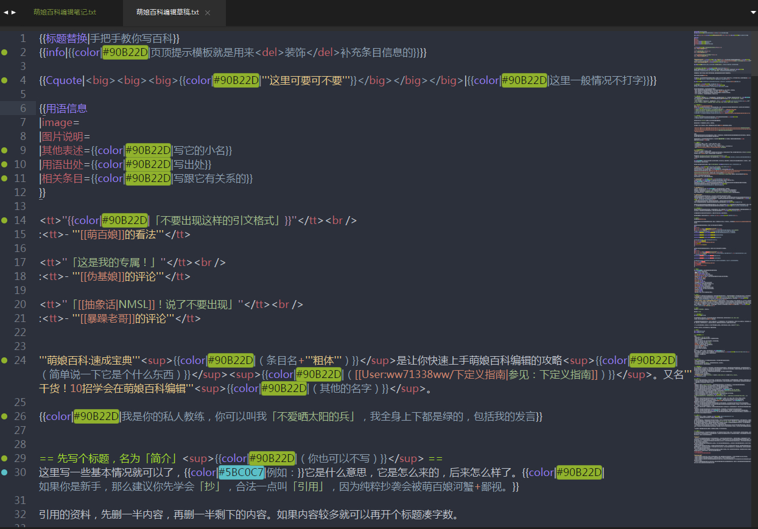The height and width of the screenshot is (529, 758).
Task: Click line number 6 in the gutter
Action: pyautogui.click(x=23, y=108)
